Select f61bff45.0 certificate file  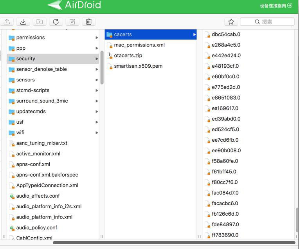[249, 172]
